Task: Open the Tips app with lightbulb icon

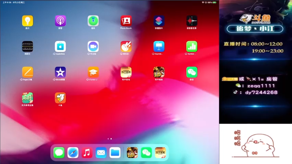Action: [27, 20]
